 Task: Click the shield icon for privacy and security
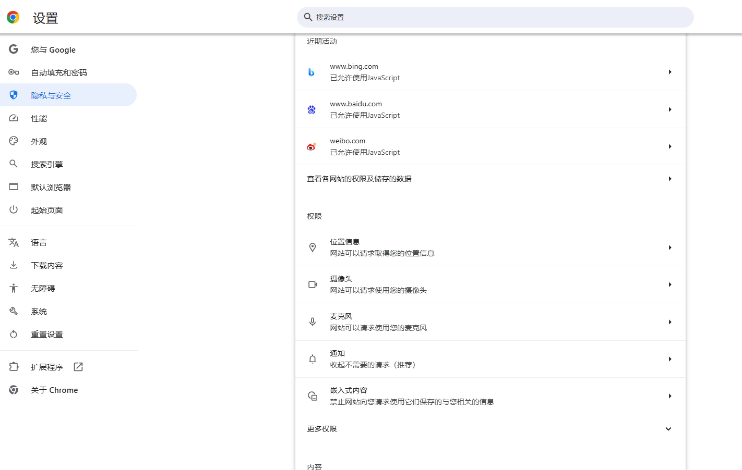(x=14, y=95)
